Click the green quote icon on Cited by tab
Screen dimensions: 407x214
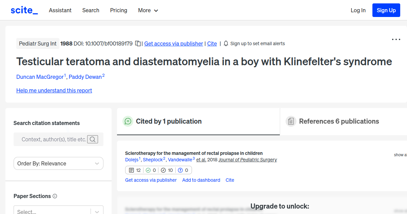pyautogui.click(x=128, y=121)
